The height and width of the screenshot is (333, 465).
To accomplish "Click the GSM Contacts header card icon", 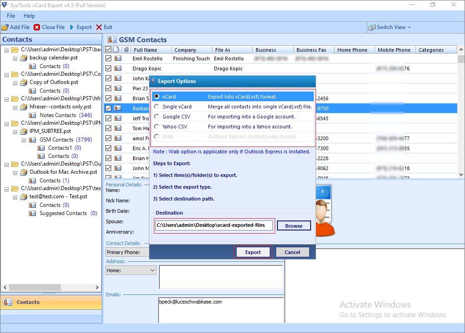I will (112, 40).
